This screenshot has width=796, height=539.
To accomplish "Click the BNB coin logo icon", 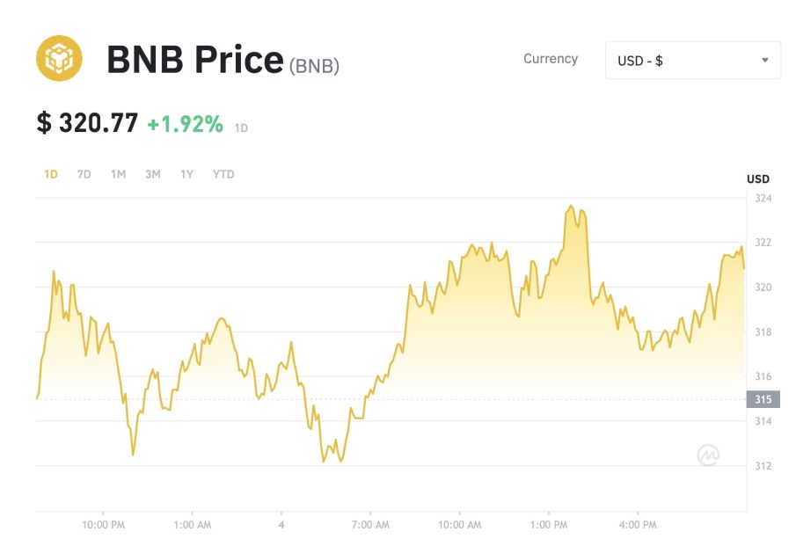I will tap(59, 59).
